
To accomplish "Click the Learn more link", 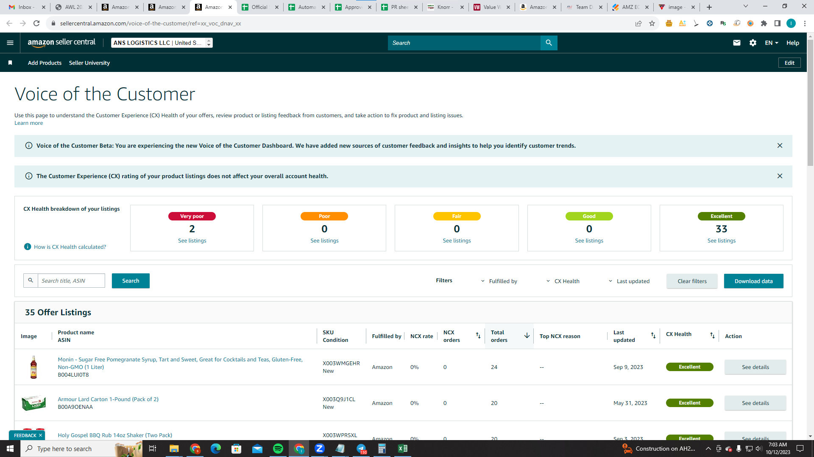I will (x=28, y=123).
